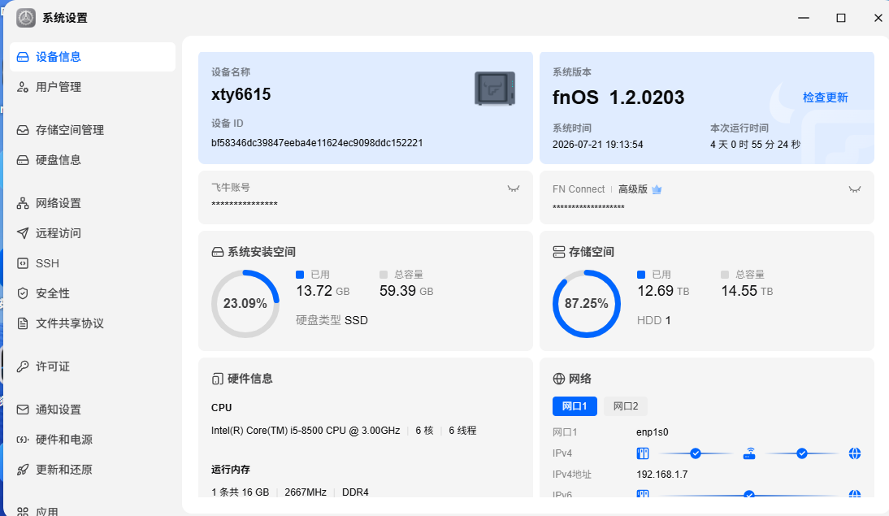
Task: Open 网络设置 section
Action: coord(93,203)
